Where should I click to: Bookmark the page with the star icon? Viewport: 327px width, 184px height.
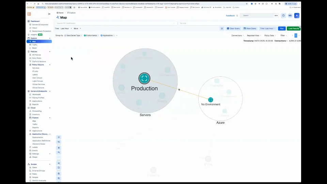(247, 4)
